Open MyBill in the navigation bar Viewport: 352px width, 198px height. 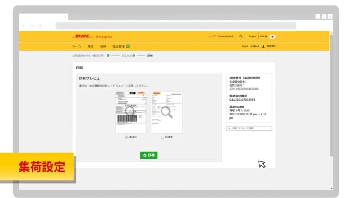(x=245, y=46)
